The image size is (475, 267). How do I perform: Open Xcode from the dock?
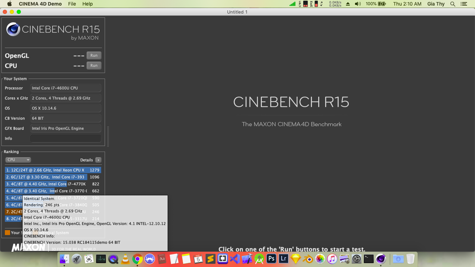click(x=247, y=259)
